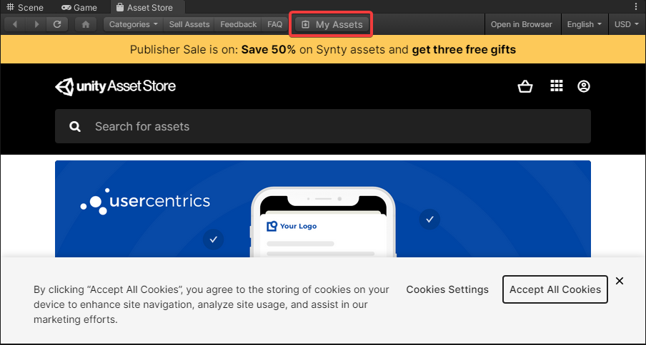Open the apps grid icon

pos(557,86)
